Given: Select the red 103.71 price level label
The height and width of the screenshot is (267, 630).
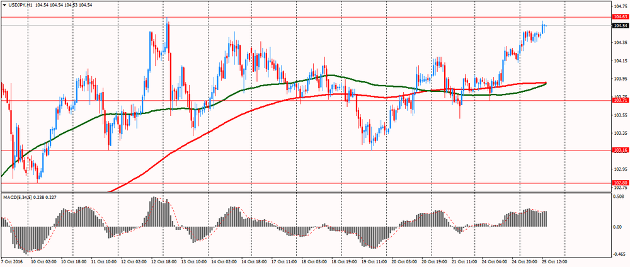Looking at the screenshot, I should tap(620, 100).
